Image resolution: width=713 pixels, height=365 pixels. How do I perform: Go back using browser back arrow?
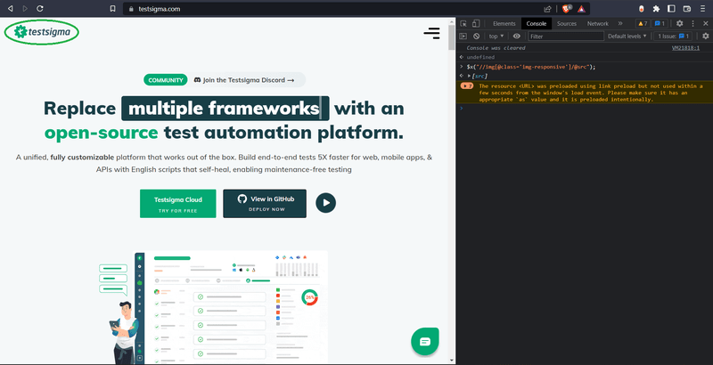point(10,9)
